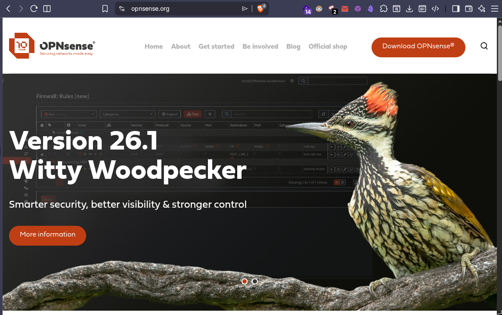Open the purple extension with badge 14
The width and height of the screenshot is (502, 315).
point(307,9)
